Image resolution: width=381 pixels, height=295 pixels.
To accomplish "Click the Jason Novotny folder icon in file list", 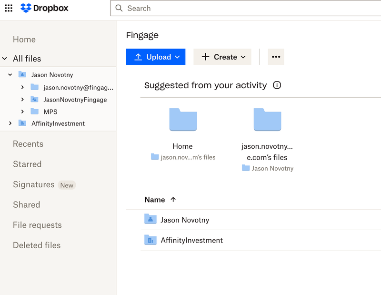I will 150,220.
